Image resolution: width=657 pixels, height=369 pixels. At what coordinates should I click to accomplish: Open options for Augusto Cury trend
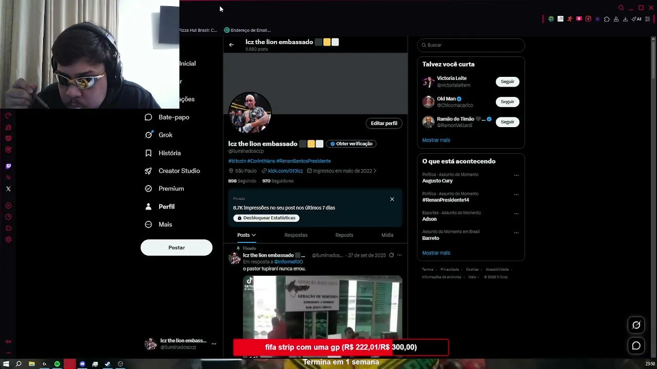[516, 175]
